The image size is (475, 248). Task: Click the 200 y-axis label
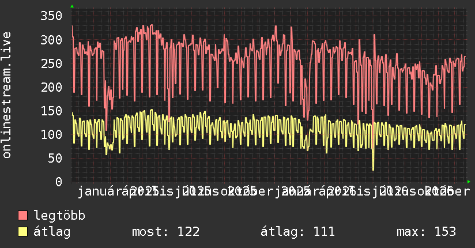pyautogui.click(x=51, y=87)
